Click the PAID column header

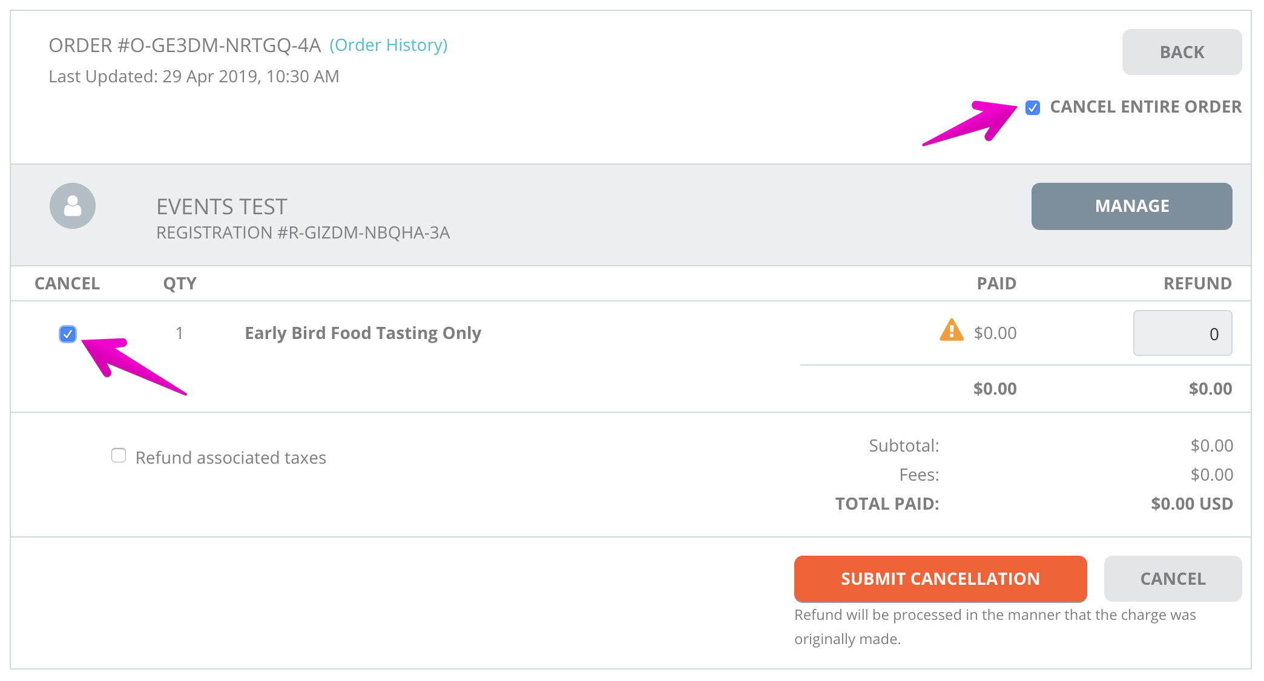click(x=996, y=283)
